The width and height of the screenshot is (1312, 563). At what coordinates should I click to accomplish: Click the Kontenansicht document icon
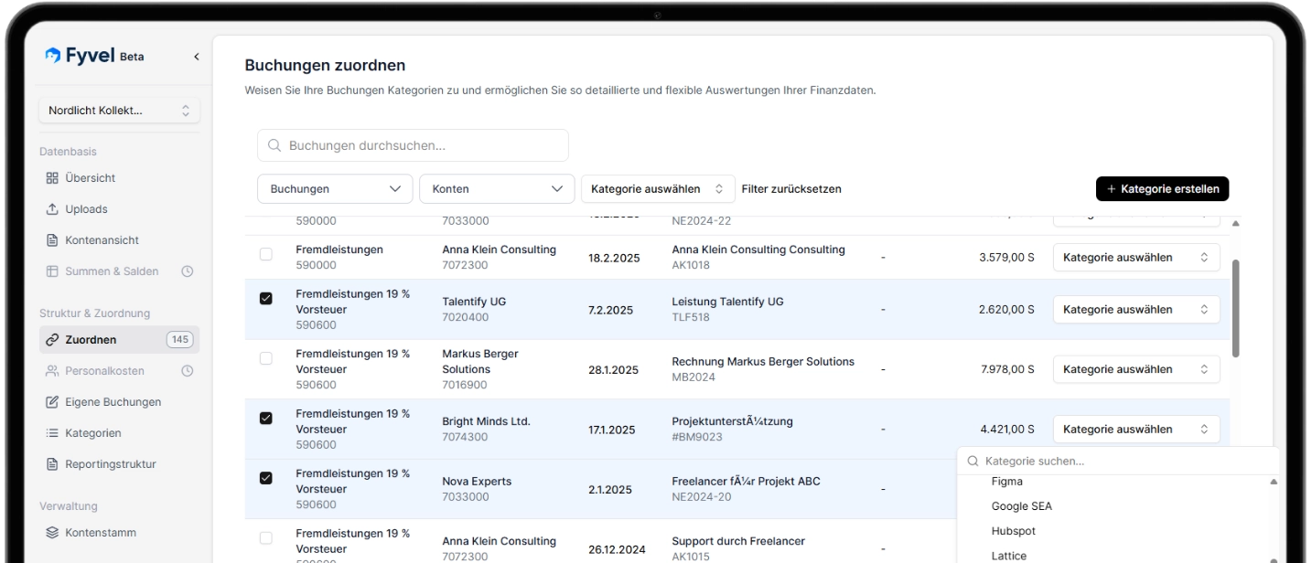click(x=52, y=240)
